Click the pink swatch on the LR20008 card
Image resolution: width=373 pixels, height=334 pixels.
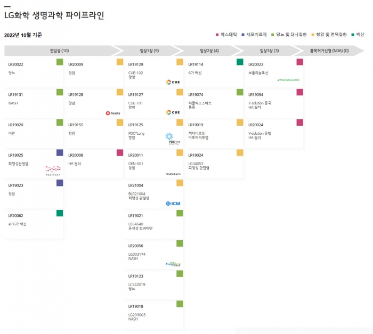pos(120,152)
